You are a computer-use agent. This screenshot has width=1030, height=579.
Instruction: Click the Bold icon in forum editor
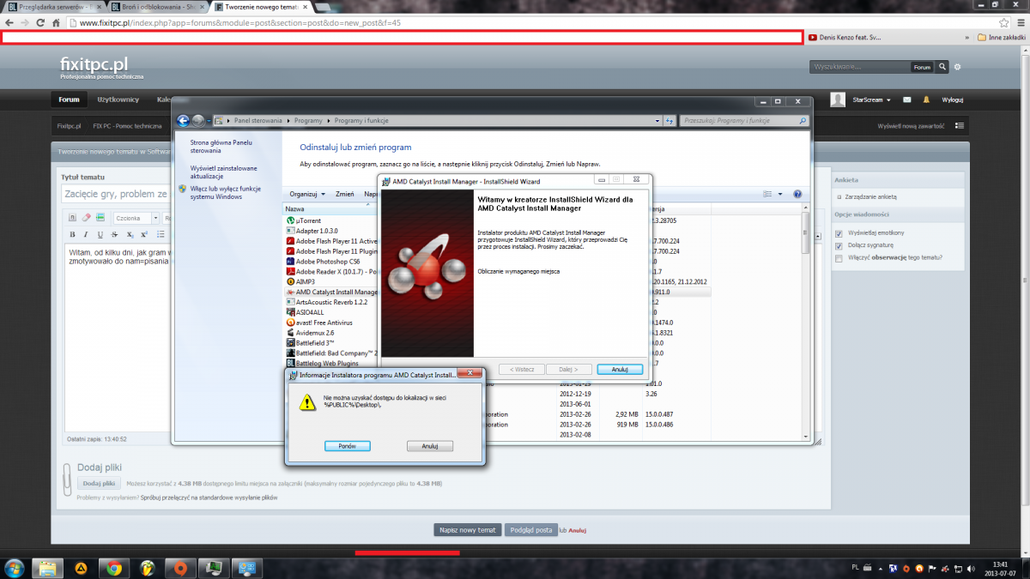(x=73, y=234)
